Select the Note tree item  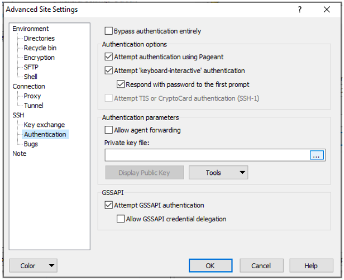click(x=19, y=154)
